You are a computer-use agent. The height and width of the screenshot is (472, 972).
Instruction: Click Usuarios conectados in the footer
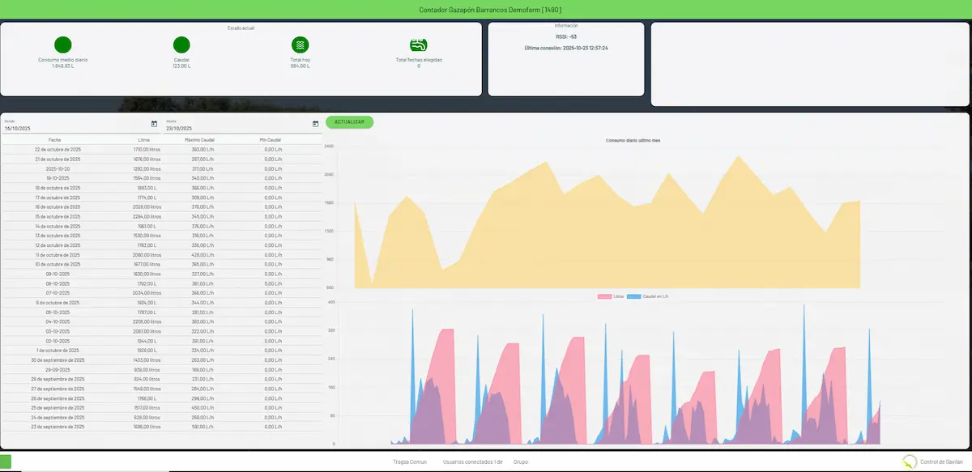click(472, 461)
